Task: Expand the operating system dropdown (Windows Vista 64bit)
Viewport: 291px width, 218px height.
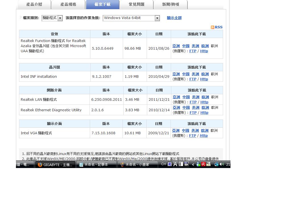Action: coord(131,18)
